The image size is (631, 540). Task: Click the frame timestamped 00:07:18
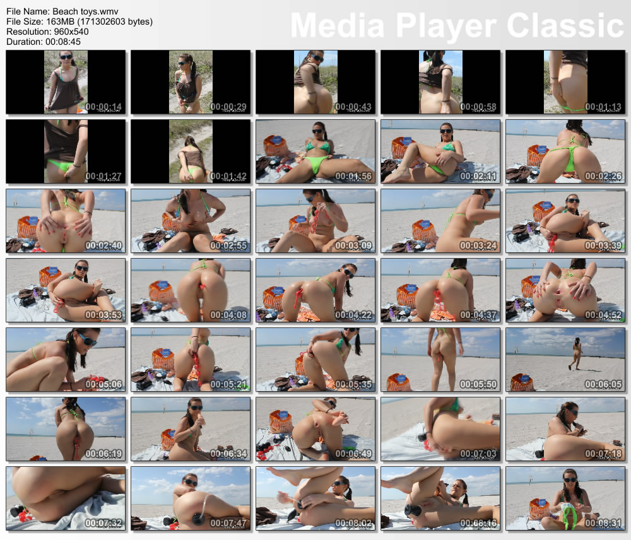565,429
